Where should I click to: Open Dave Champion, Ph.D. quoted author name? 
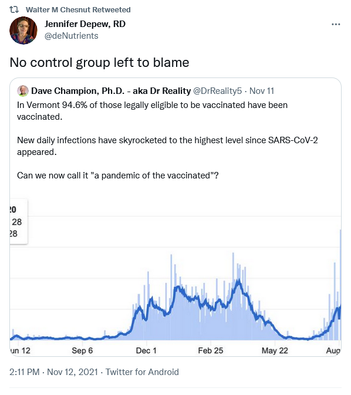(x=111, y=91)
